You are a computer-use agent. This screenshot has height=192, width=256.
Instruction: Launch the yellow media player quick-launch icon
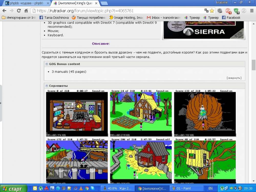35,188
